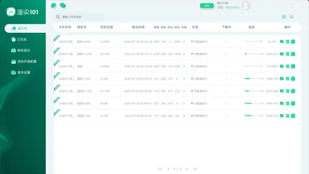Open output folder for the 0-4000 task
This screenshot has width=309, height=174.
coord(282,66)
